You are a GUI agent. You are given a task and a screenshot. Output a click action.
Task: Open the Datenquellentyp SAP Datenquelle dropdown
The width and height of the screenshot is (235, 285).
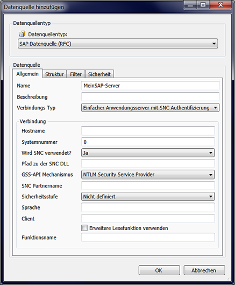coord(118,44)
